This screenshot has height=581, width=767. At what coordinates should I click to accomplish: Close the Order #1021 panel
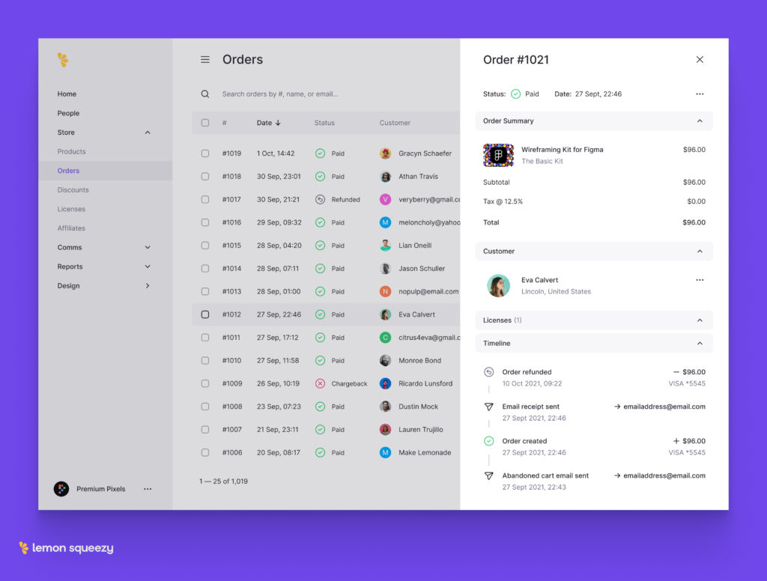[700, 60]
